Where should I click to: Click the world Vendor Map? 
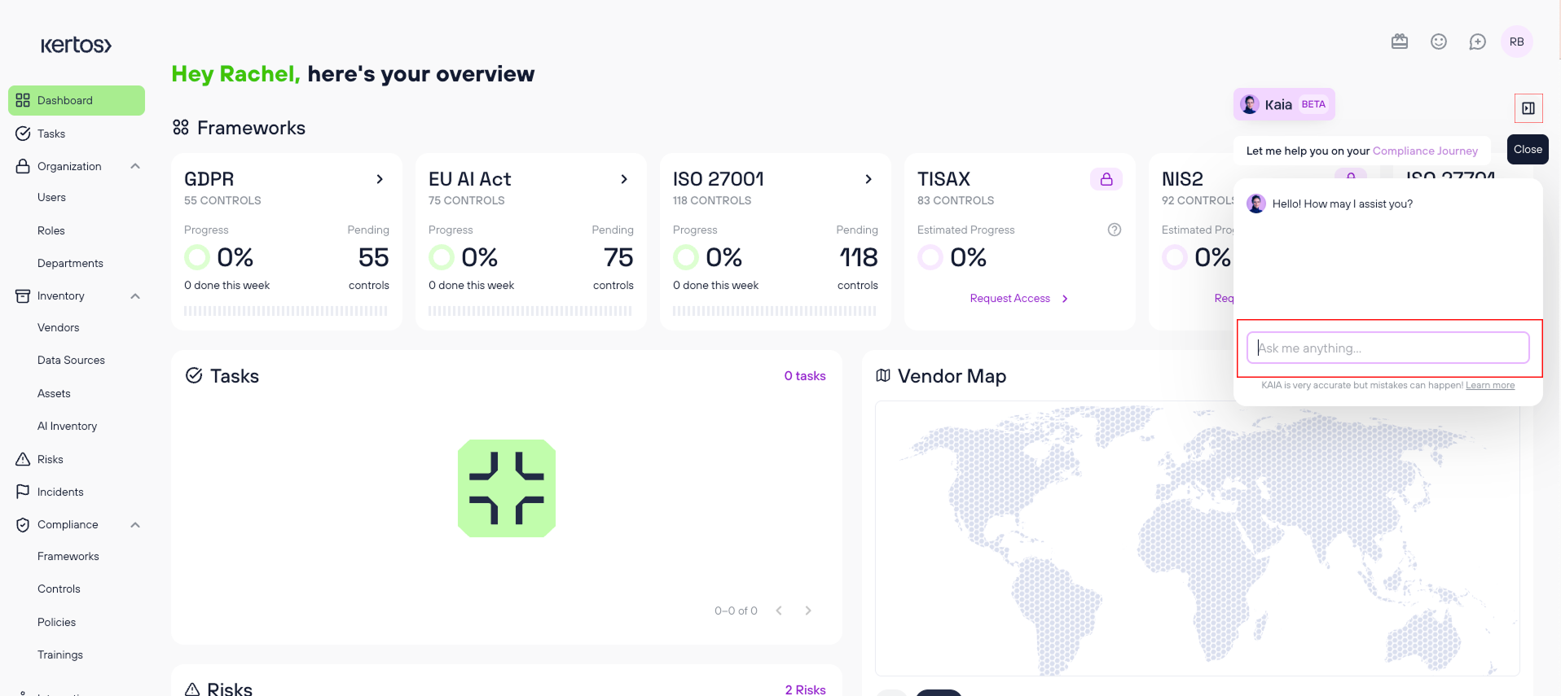tap(1197, 538)
